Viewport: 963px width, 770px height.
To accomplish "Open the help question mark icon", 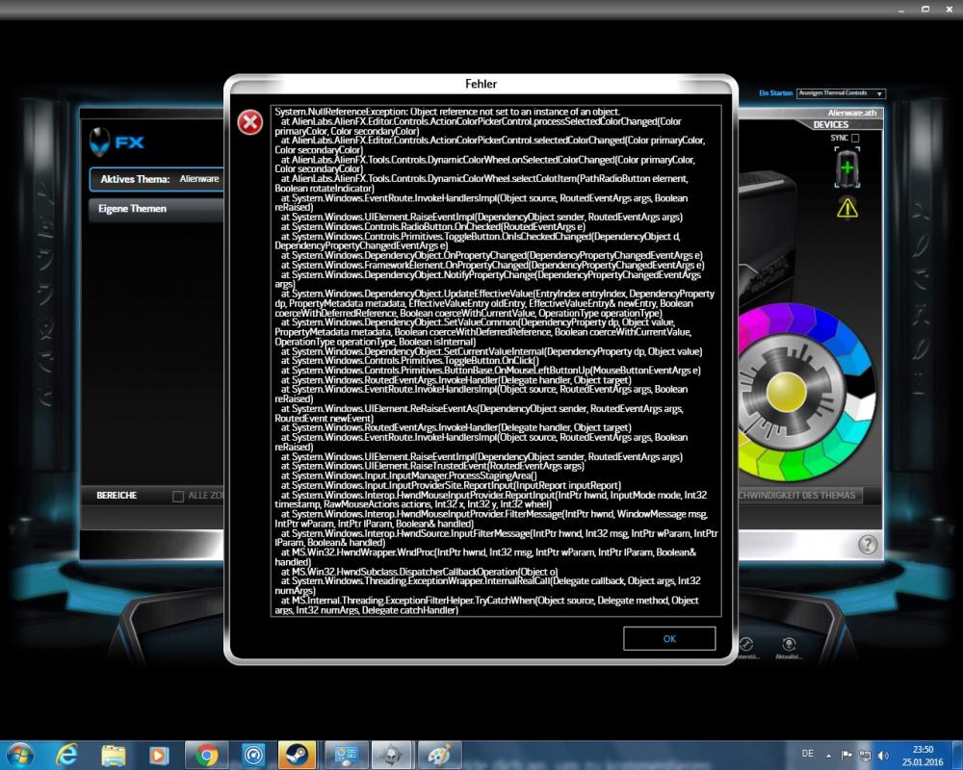I will click(x=868, y=545).
